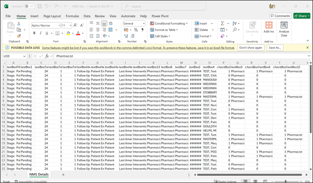Expand Format as Table dropdown
This screenshot has width=313, height=183.
click(x=177, y=30)
